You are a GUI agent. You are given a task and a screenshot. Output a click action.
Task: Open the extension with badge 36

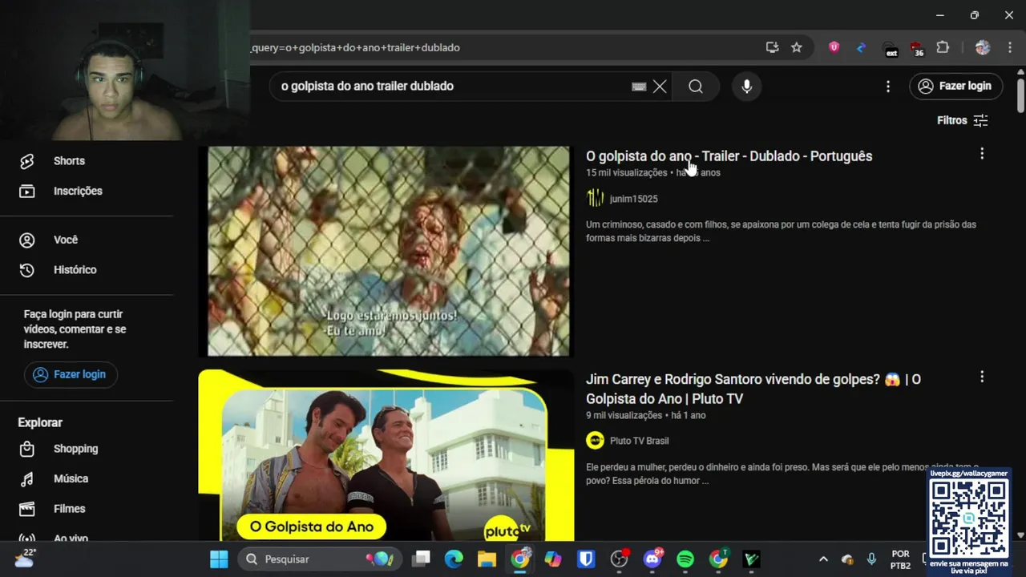(x=917, y=48)
